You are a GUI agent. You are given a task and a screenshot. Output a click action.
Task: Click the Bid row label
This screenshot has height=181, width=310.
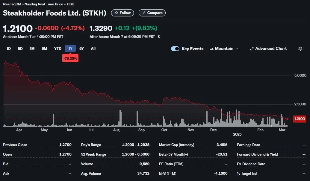click(x=6, y=164)
